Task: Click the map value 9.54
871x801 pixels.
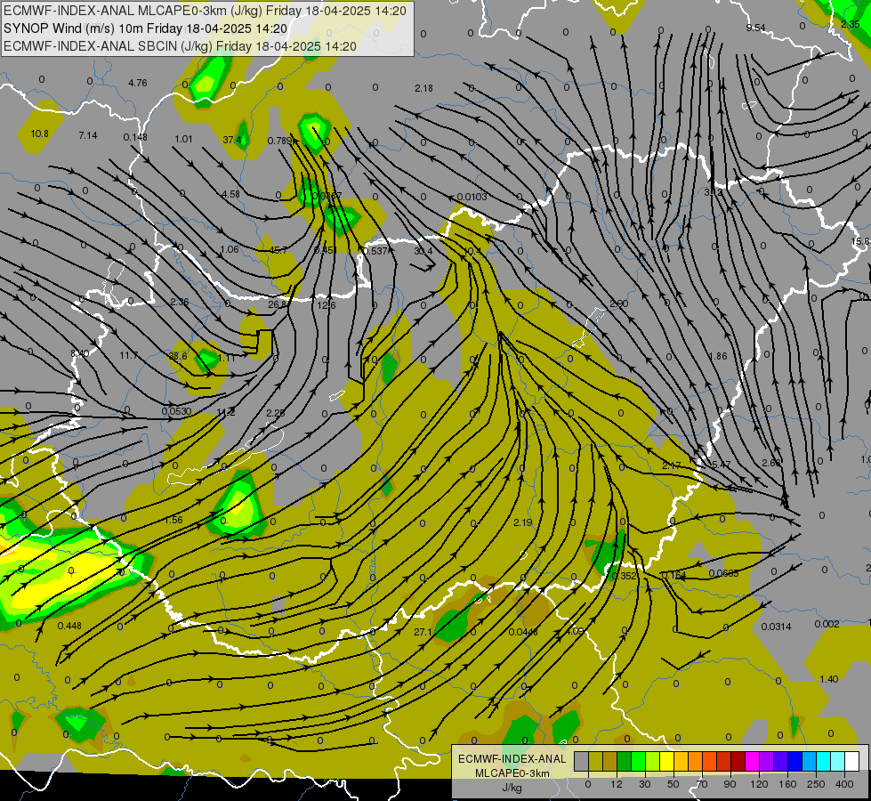Action: tap(755, 28)
